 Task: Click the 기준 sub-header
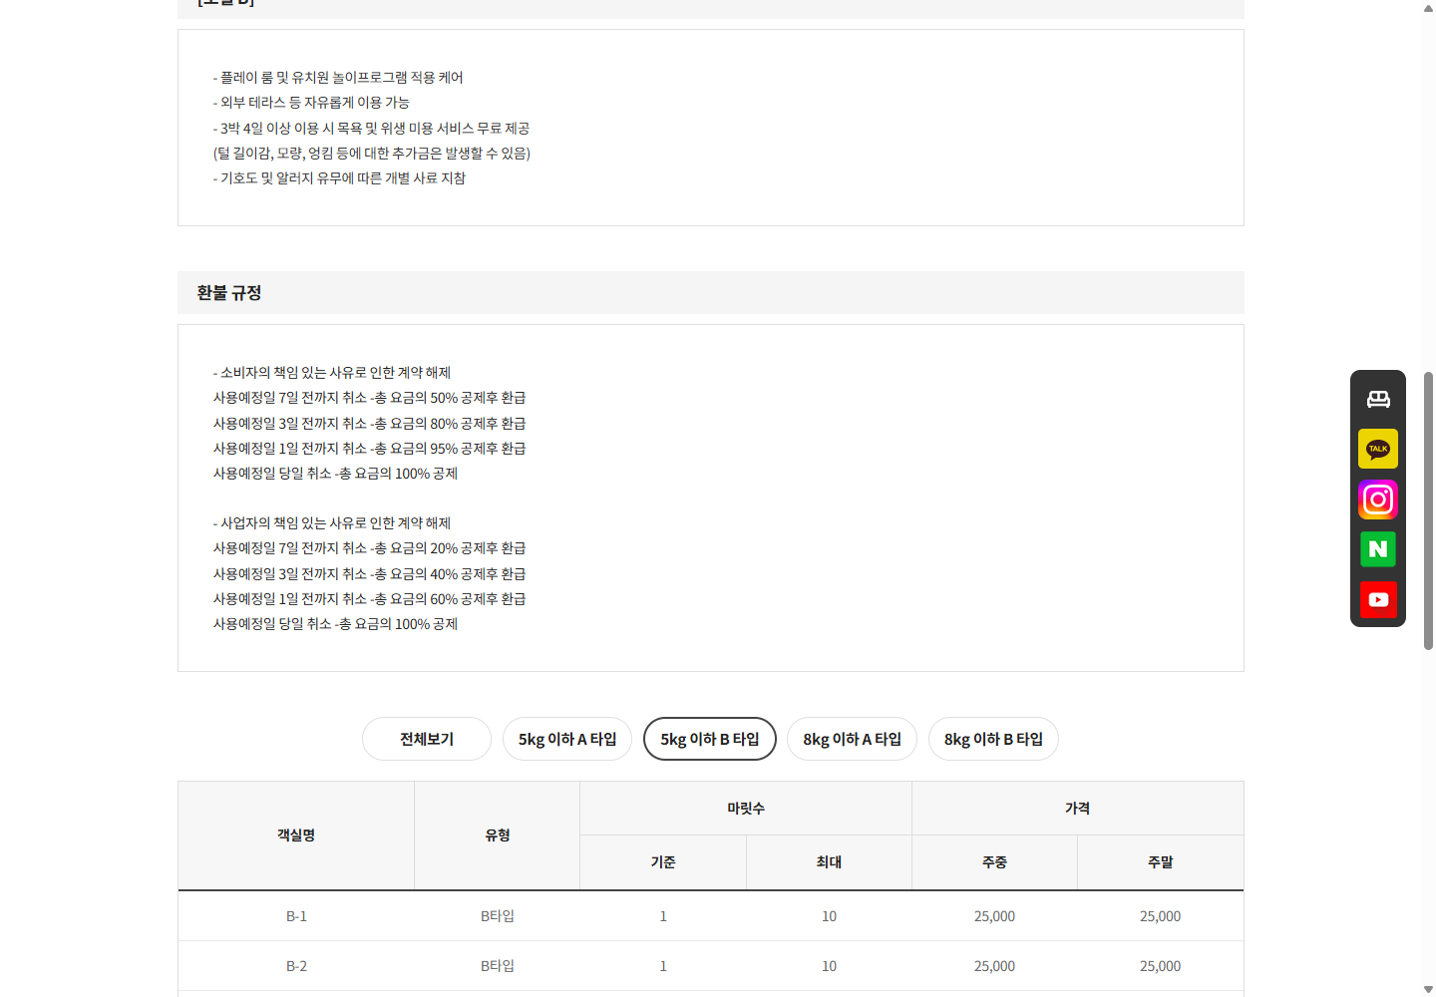tap(663, 862)
